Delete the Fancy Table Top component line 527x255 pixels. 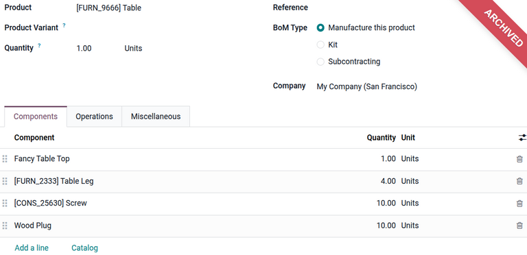click(519, 159)
